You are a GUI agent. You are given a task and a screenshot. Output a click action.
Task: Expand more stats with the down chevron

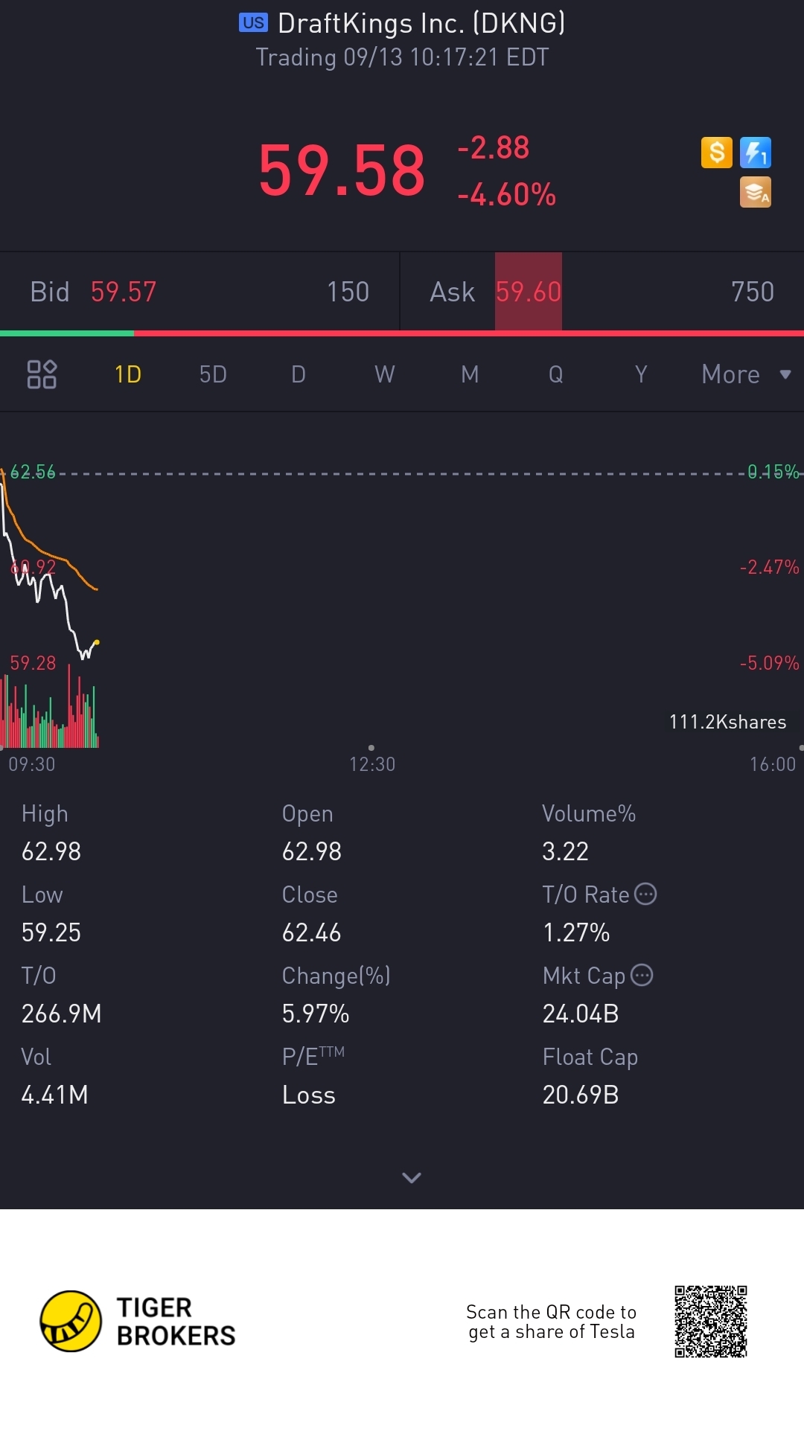(x=412, y=1177)
